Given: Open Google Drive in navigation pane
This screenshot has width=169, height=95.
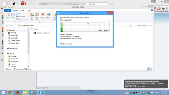Looking at the screenshot, I should (14, 43).
